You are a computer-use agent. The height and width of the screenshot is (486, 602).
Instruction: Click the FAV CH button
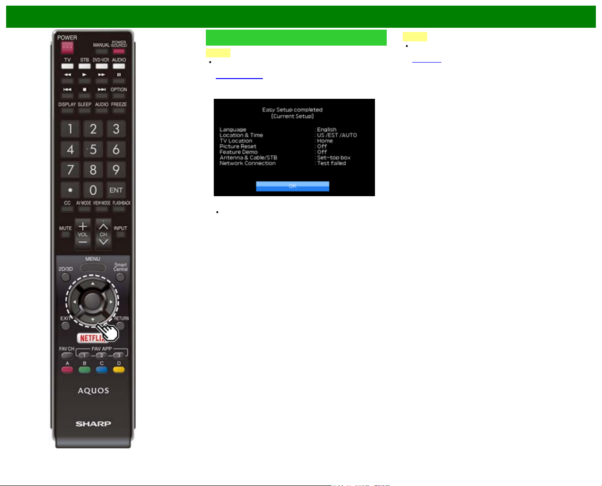point(67,356)
